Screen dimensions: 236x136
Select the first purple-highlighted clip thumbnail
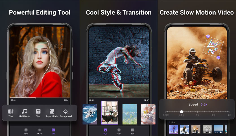click(x=173, y=129)
